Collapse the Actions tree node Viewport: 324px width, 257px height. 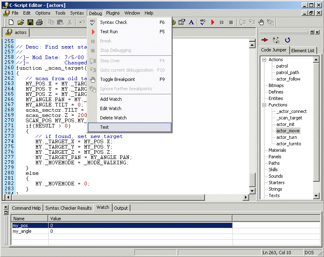click(x=264, y=60)
